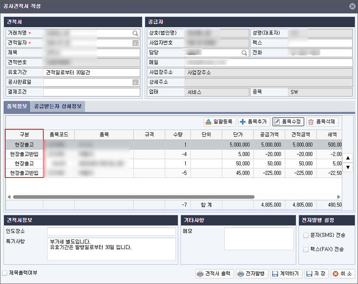Click the 상세주소 field
The width and height of the screenshot is (358, 284).
pos(268,82)
